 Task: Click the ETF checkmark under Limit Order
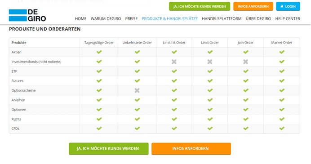pyautogui.click(x=210, y=71)
